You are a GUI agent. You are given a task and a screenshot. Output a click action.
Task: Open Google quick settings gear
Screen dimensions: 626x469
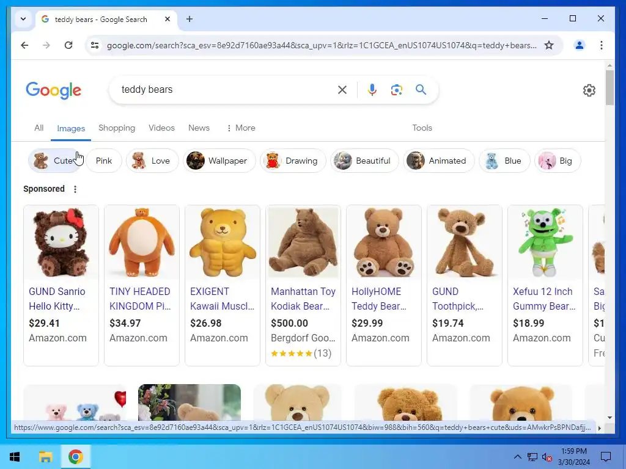click(589, 90)
